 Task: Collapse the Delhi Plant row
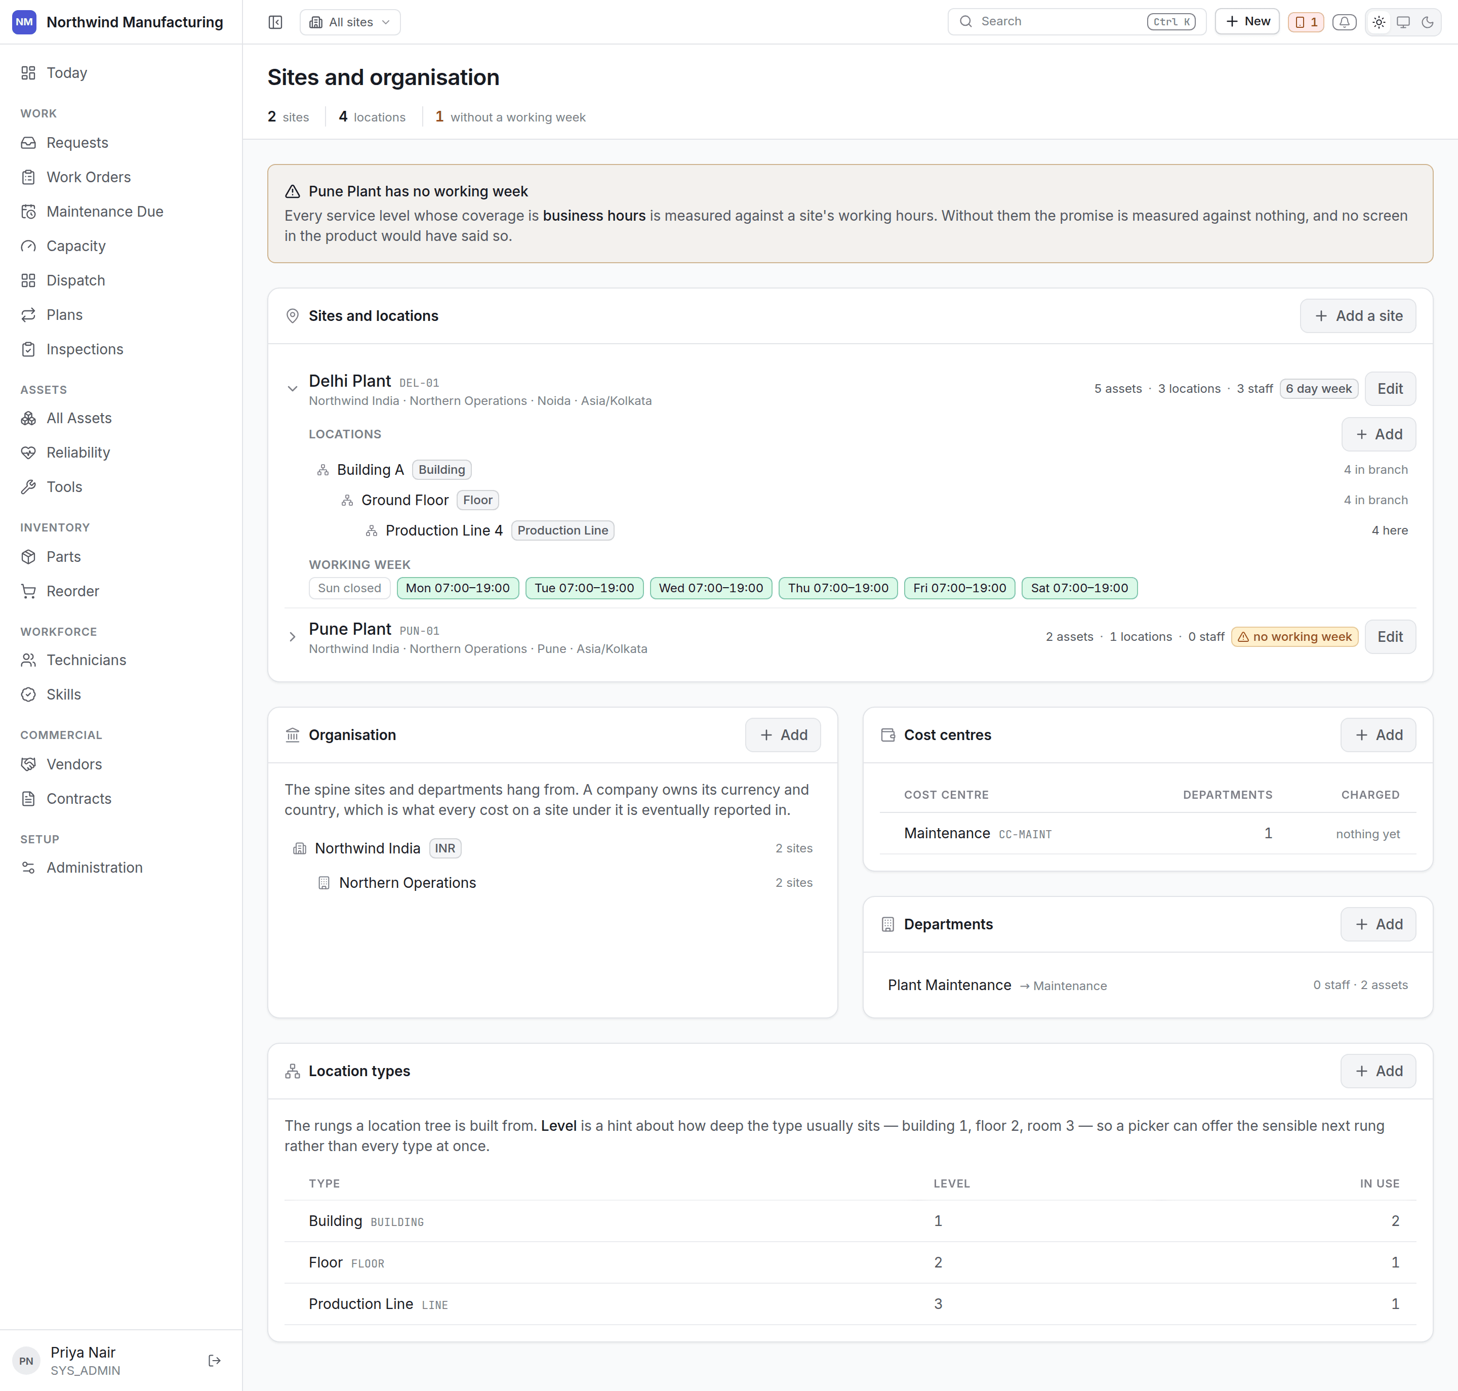pos(292,389)
